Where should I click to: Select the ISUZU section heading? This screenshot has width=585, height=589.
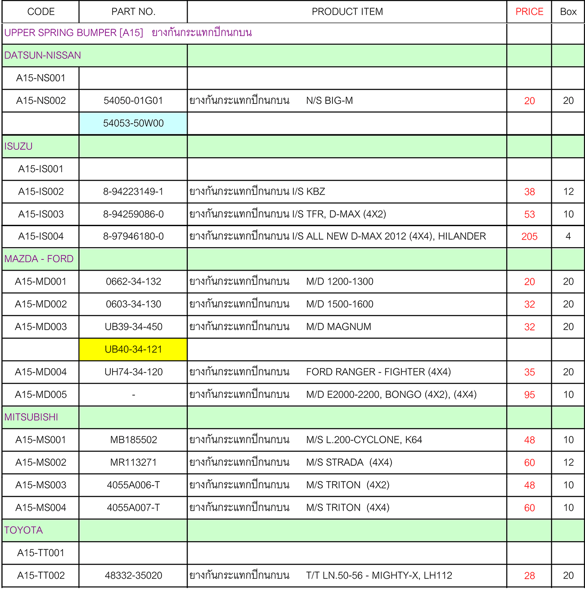click(x=18, y=146)
